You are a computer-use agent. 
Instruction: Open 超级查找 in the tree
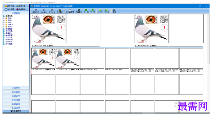tap(9, 42)
